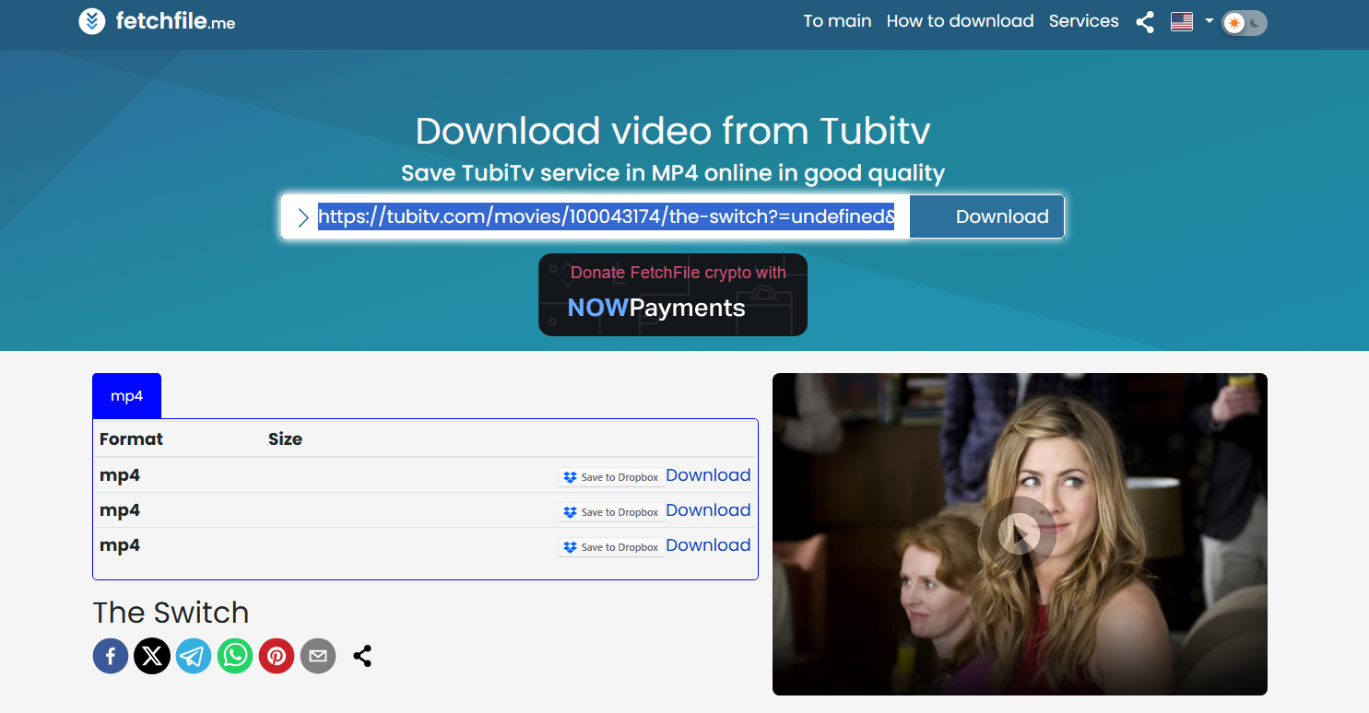The image size is (1369, 713).
Task: Click the blue Download button by the URL
Action: tap(986, 216)
